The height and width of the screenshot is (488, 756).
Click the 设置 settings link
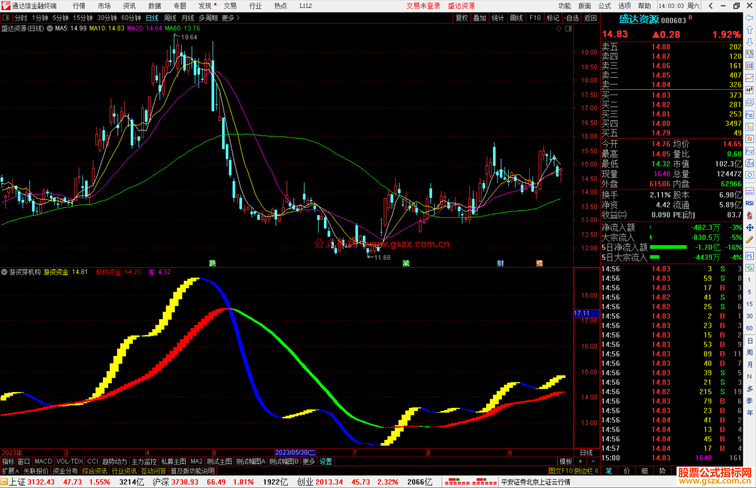coord(325,461)
